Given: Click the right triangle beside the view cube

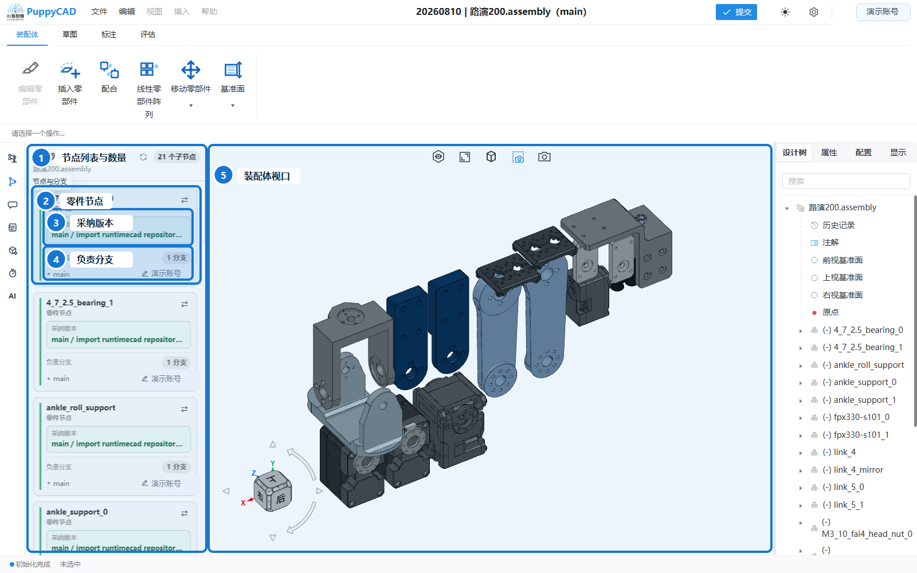Looking at the screenshot, I should coord(319,491).
